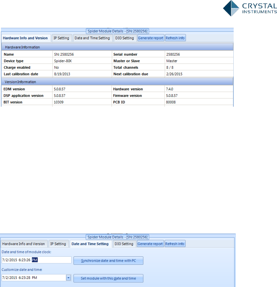Click Set module with this date and time
Viewport: 277px width, 287px height.
pyautogui.click(x=108, y=278)
